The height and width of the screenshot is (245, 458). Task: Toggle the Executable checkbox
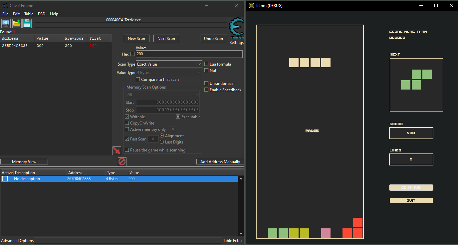[x=178, y=117]
